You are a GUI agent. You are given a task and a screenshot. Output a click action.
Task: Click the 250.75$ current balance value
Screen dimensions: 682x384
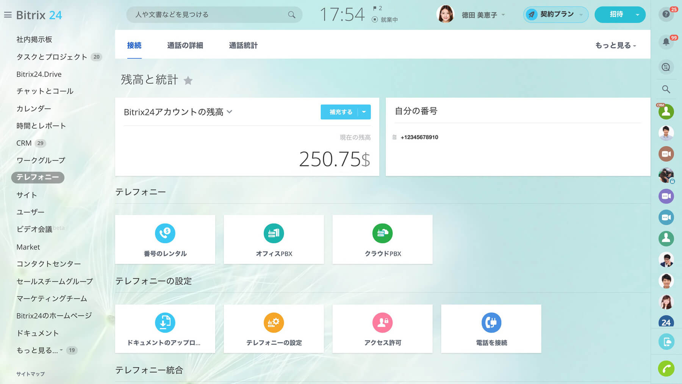click(334, 159)
